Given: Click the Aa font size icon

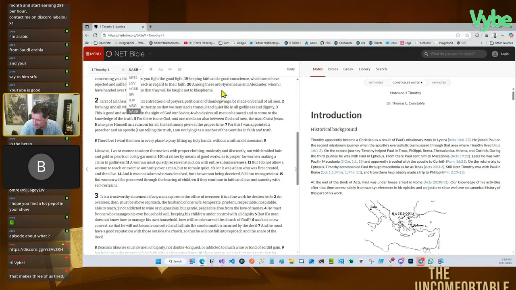Looking at the screenshot, I should [160, 69].
